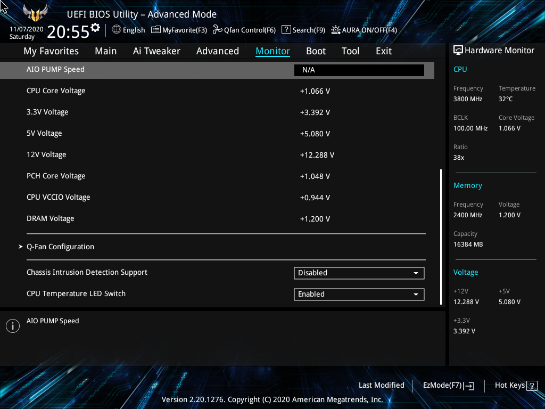Open the My Favorites tab
Viewport: 545px width, 409px height.
pos(51,51)
